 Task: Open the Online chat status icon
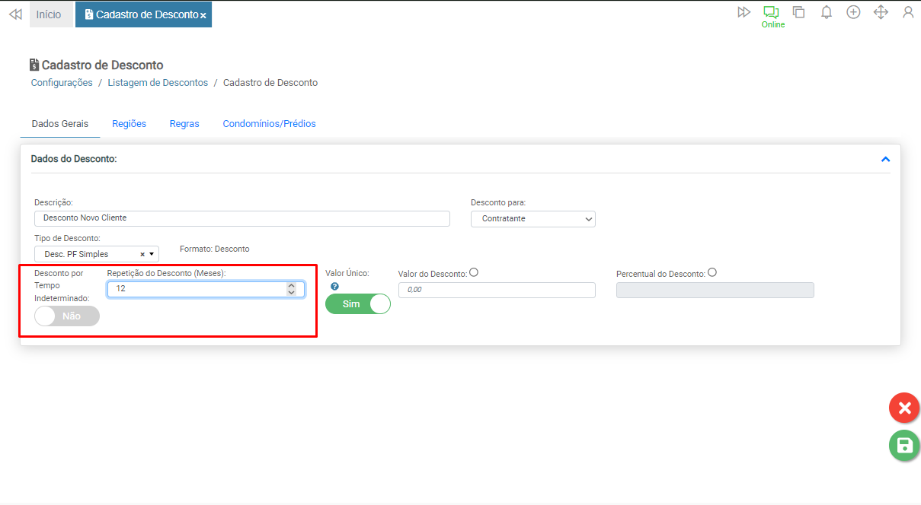(x=772, y=13)
